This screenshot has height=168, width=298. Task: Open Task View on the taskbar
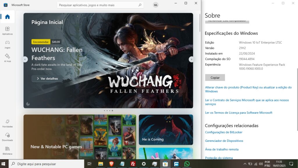pos(89,164)
